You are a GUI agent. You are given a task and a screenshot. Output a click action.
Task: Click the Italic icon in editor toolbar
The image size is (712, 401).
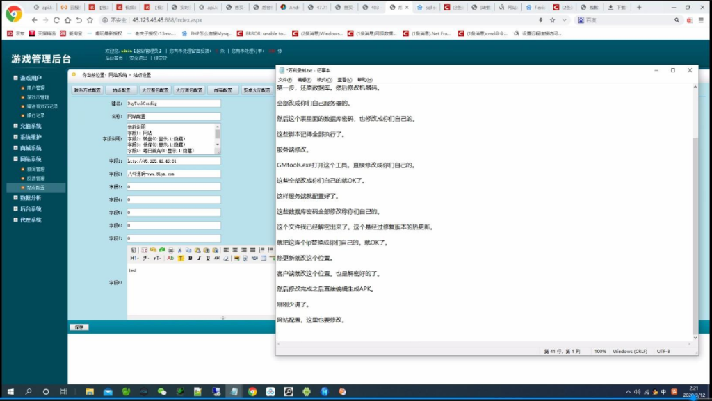pos(199,259)
